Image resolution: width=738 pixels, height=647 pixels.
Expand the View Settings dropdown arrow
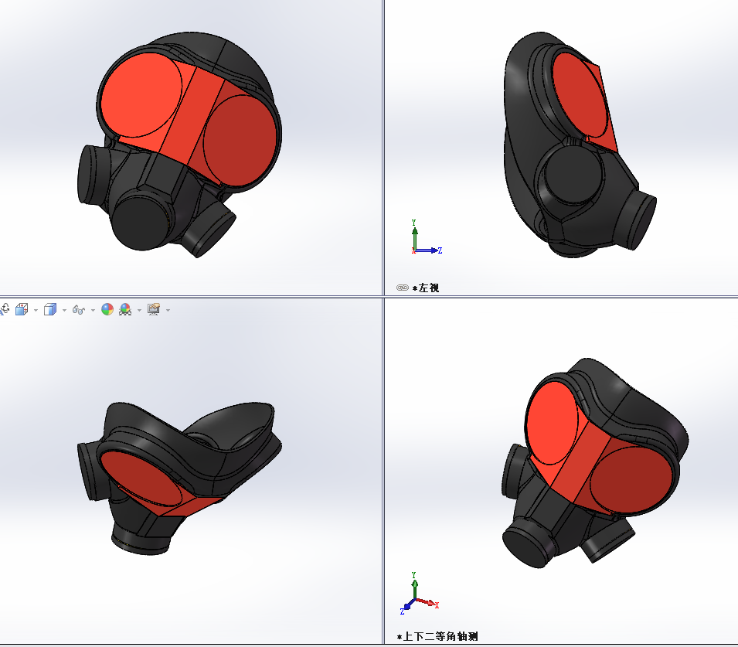pyautogui.click(x=168, y=310)
